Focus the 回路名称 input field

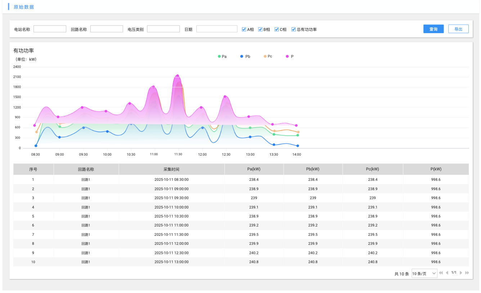(107, 29)
